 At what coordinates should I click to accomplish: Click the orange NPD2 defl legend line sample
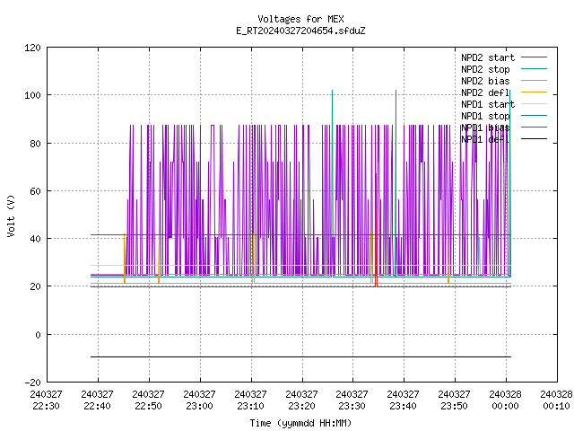pyautogui.click(x=535, y=92)
